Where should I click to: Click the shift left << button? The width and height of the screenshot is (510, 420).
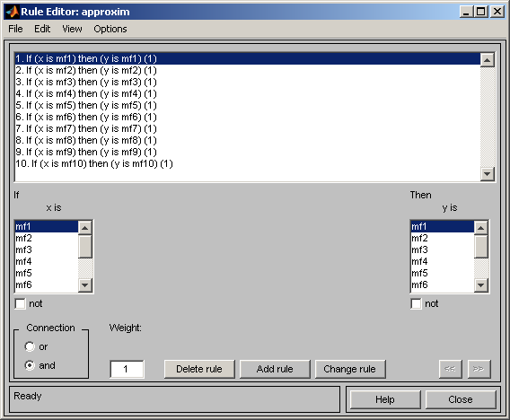[x=450, y=369]
